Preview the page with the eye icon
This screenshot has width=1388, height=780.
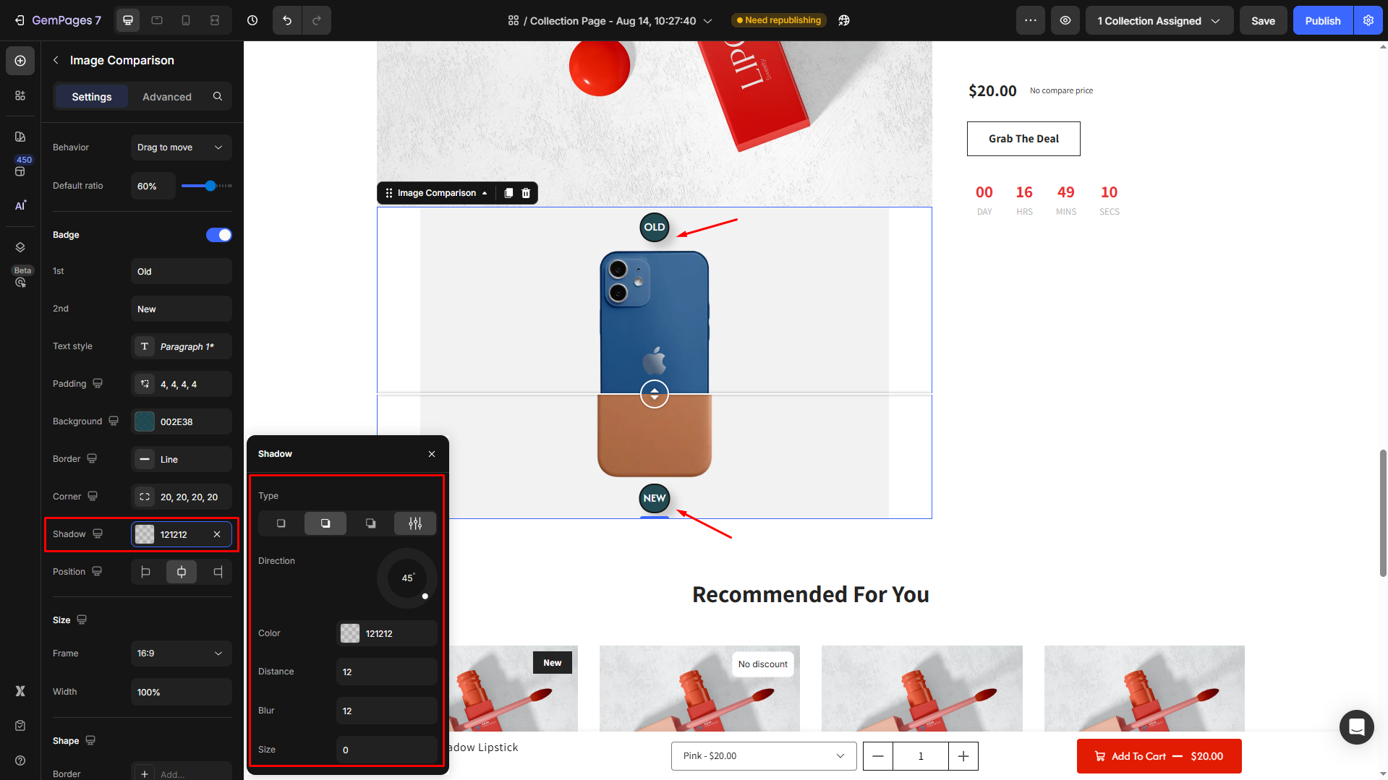tap(1065, 20)
